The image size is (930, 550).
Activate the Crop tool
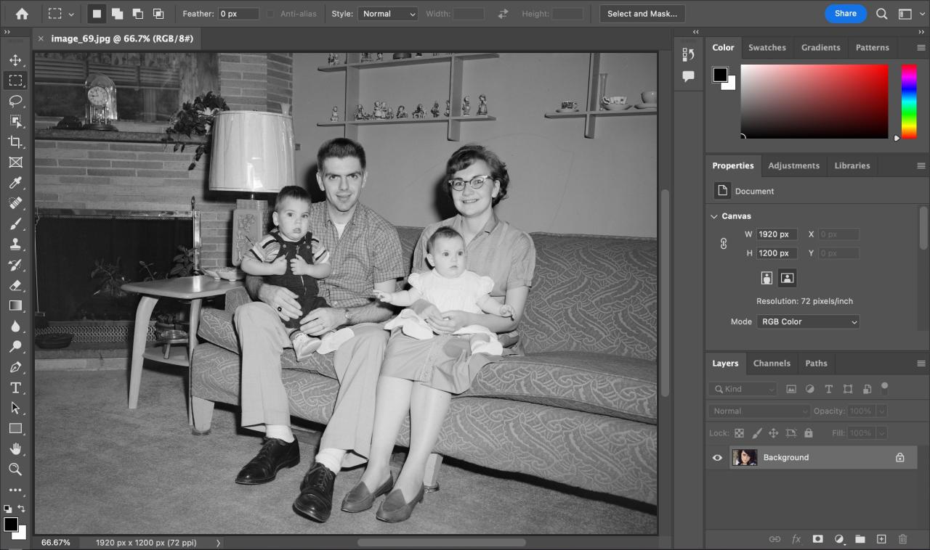pos(15,141)
